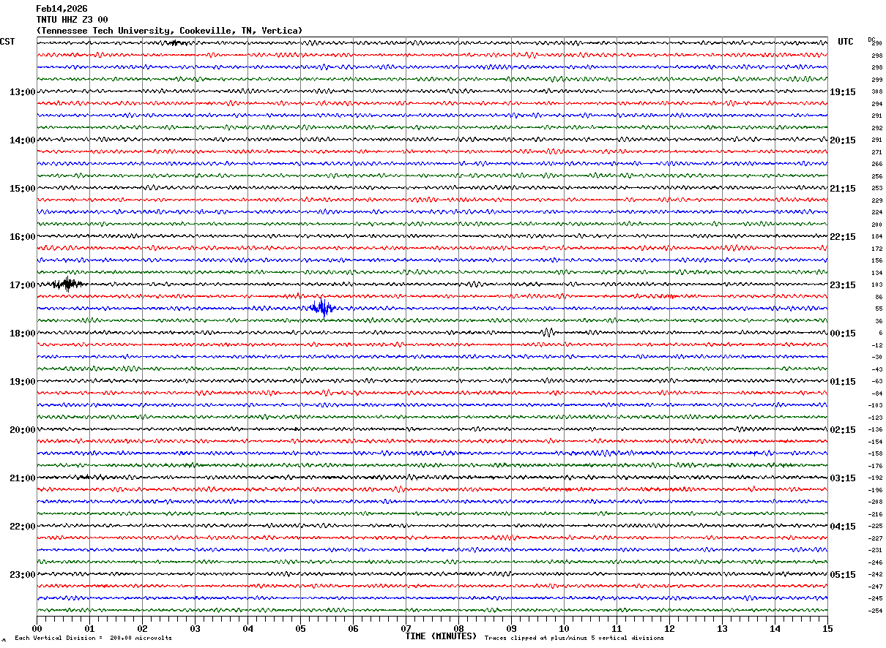Select the 16:00 CST time label

(22, 237)
